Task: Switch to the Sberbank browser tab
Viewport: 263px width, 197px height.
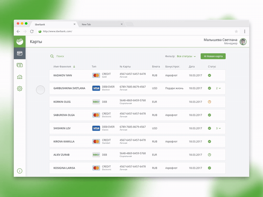Action: tap(54, 24)
